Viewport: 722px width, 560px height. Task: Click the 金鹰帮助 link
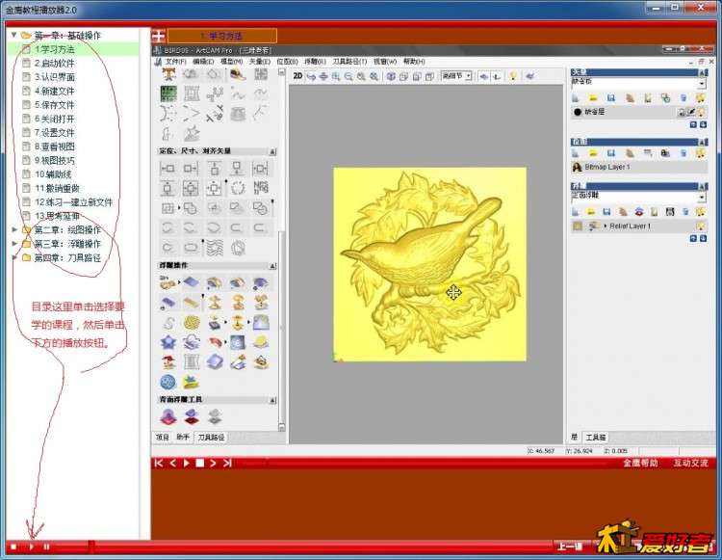pyautogui.click(x=640, y=463)
